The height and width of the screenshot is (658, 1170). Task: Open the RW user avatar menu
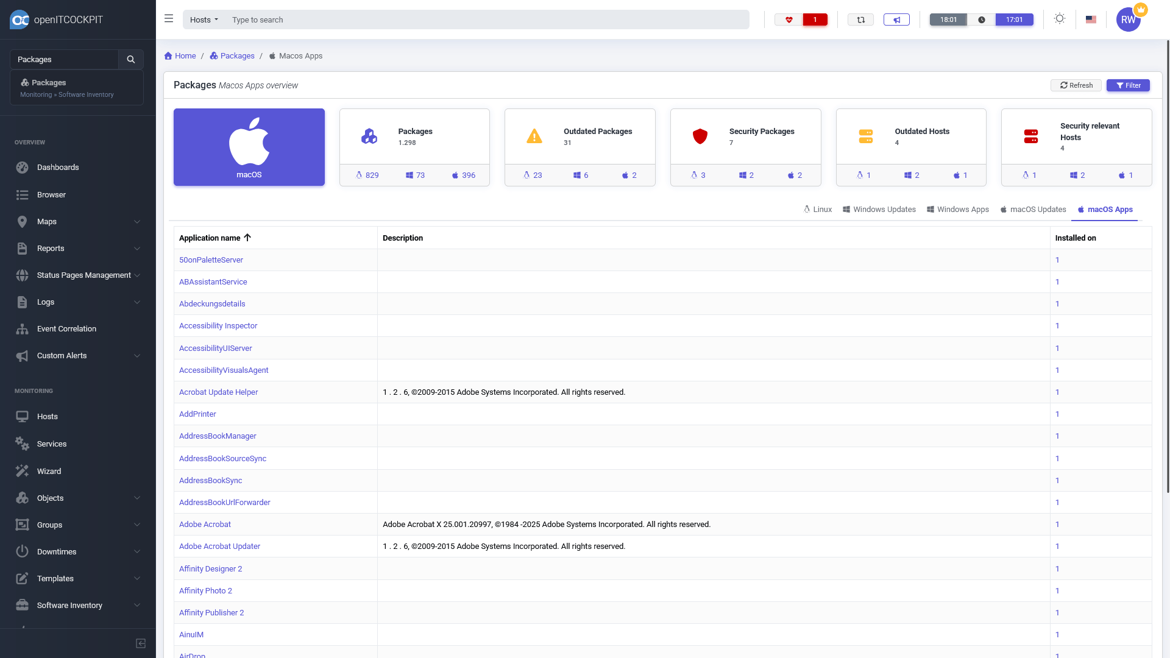pos(1128,19)
